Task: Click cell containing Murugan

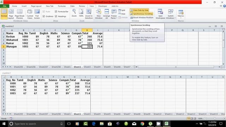Action: coord(12,47)
